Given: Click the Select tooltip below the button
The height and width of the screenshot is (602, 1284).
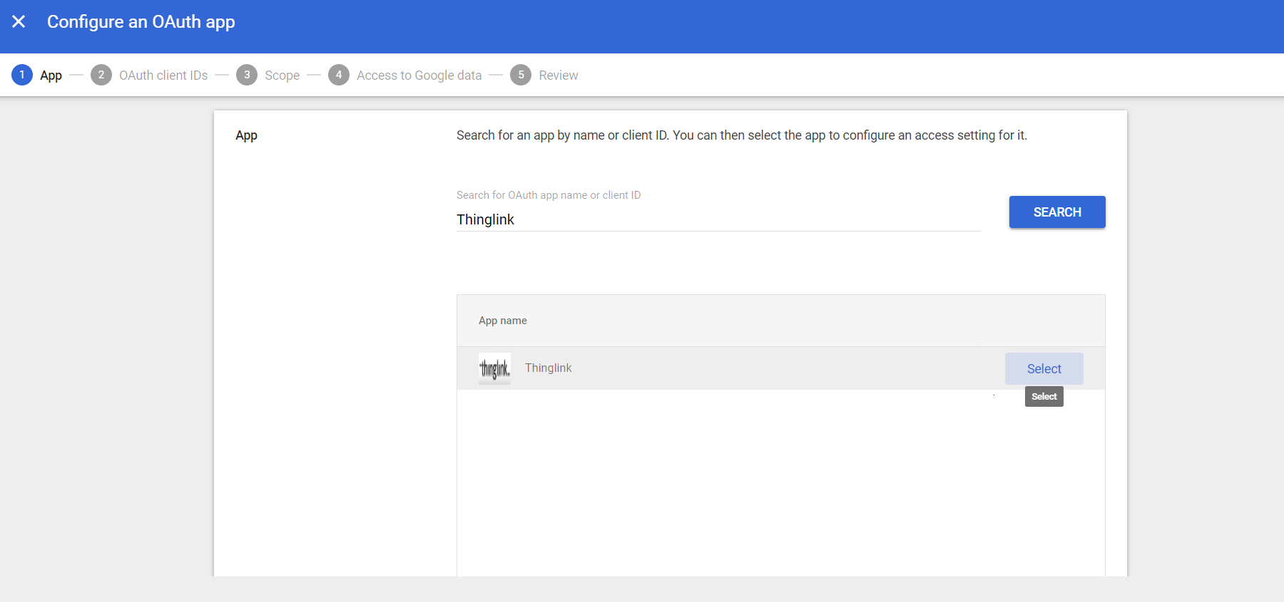Looking at the screenshot, I should click(1044, 396).
